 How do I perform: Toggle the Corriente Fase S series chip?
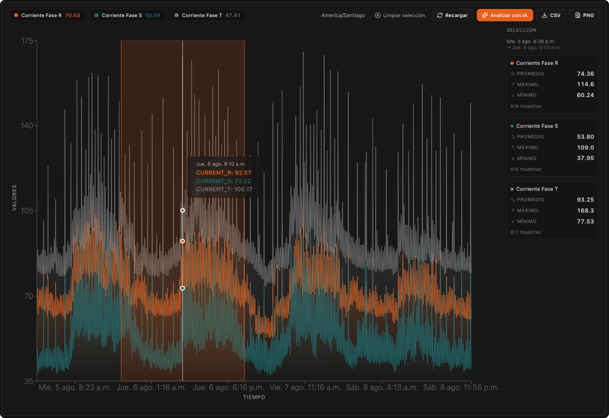[127, 16]
